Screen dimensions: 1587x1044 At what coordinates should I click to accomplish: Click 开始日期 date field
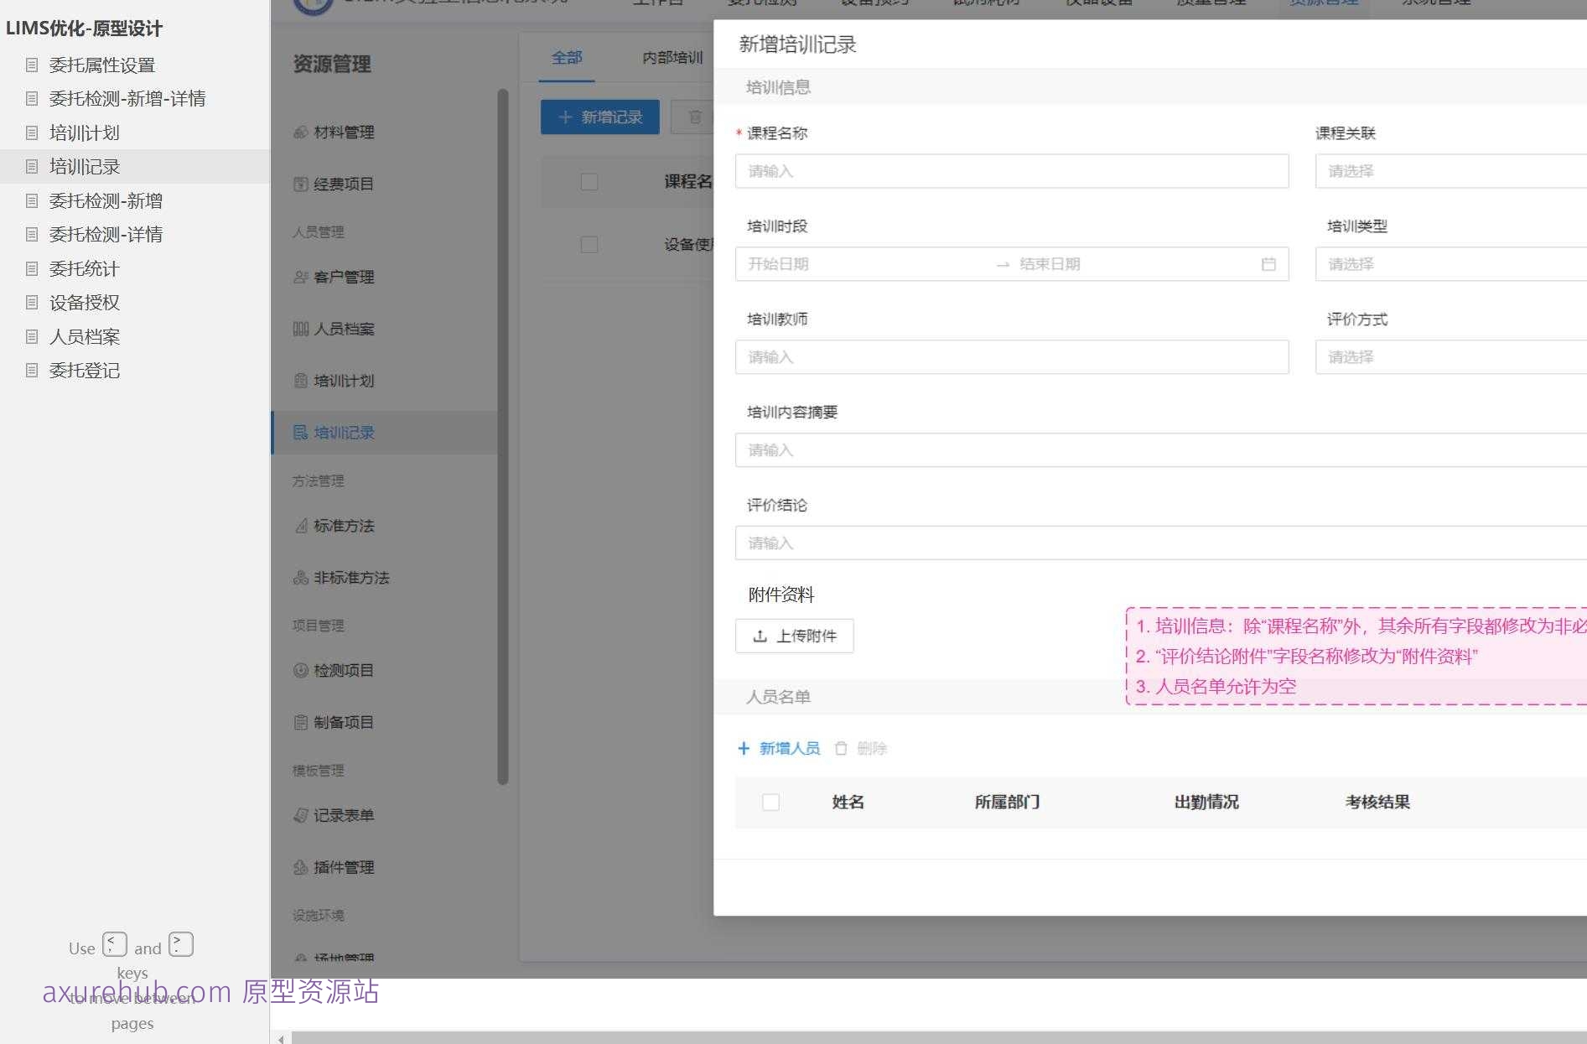click(864, 264)
